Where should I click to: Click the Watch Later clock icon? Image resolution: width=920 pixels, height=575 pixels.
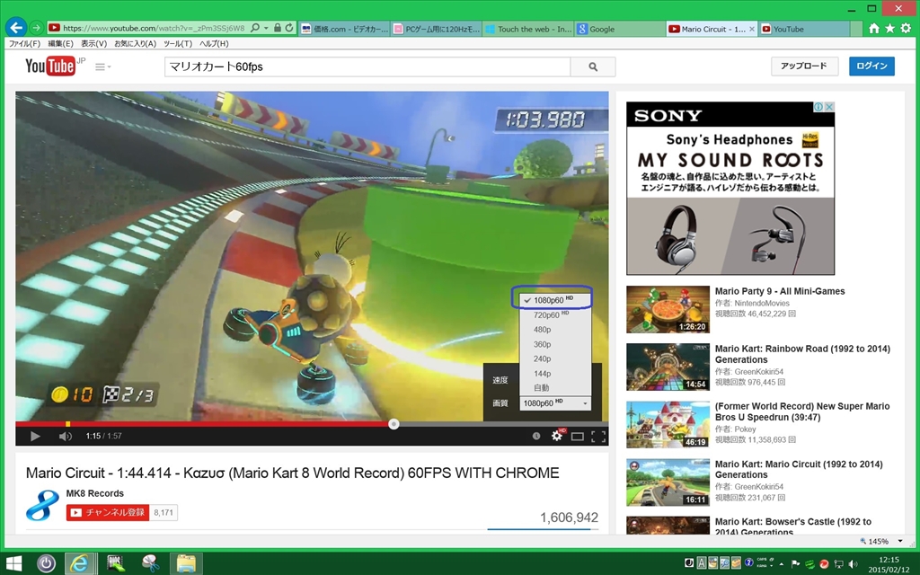(536, 436)
